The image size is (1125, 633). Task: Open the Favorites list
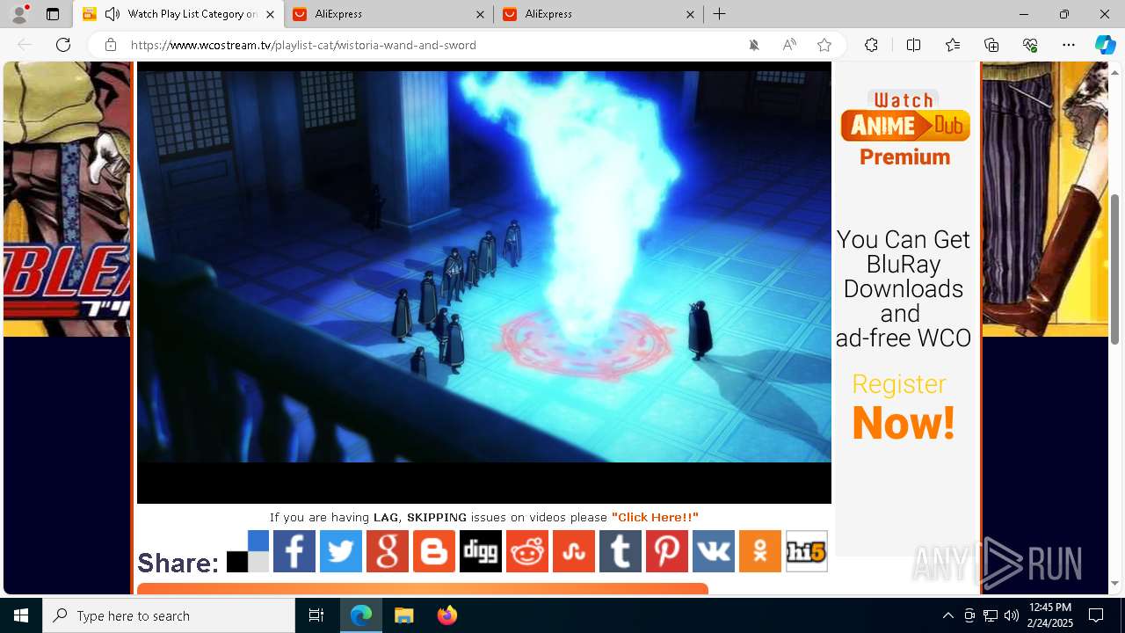pyautogui.click(x=953, y=45)
